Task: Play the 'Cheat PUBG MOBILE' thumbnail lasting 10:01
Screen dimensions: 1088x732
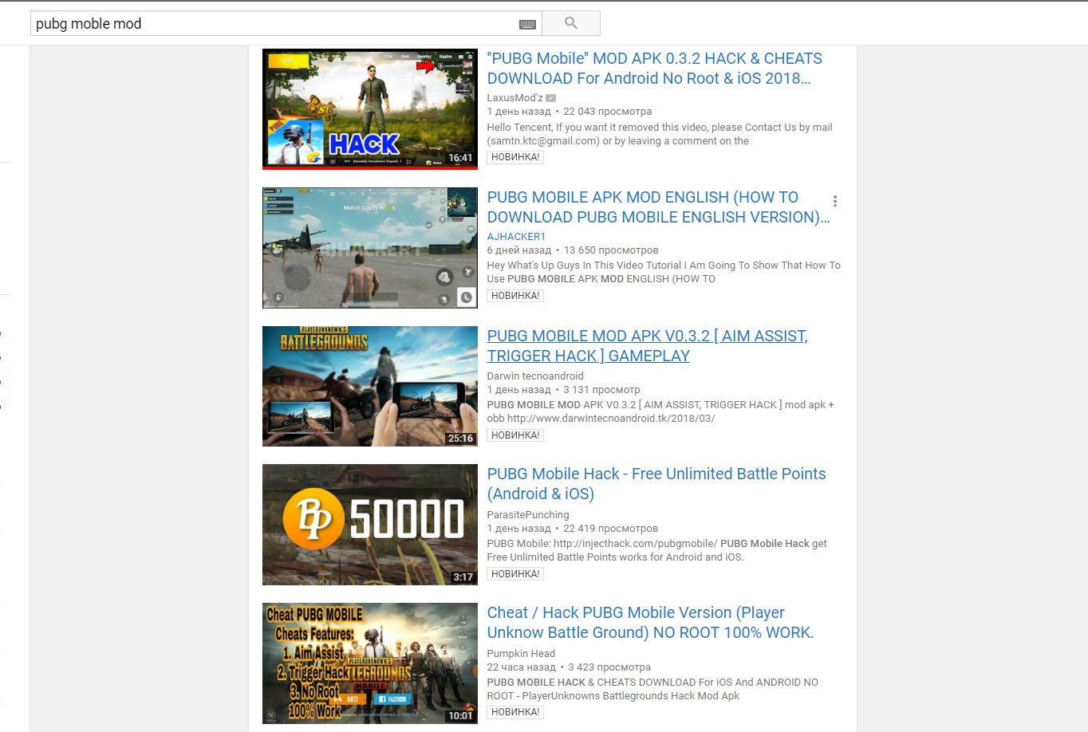Action: pos(370,663)
